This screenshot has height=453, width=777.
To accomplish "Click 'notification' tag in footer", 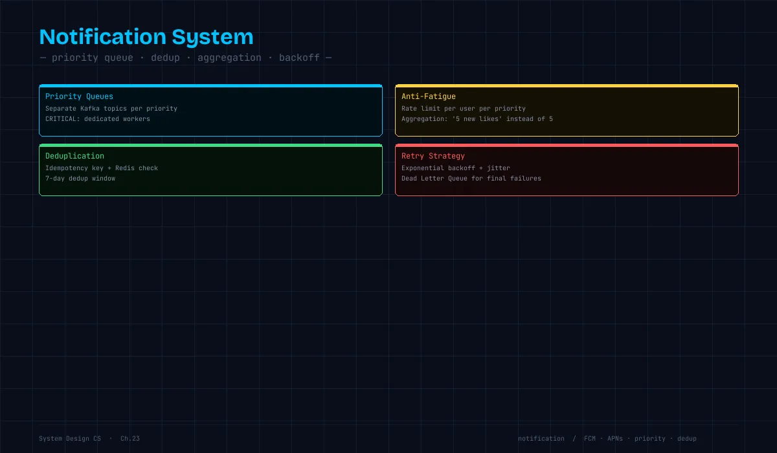I will point(541,439).
